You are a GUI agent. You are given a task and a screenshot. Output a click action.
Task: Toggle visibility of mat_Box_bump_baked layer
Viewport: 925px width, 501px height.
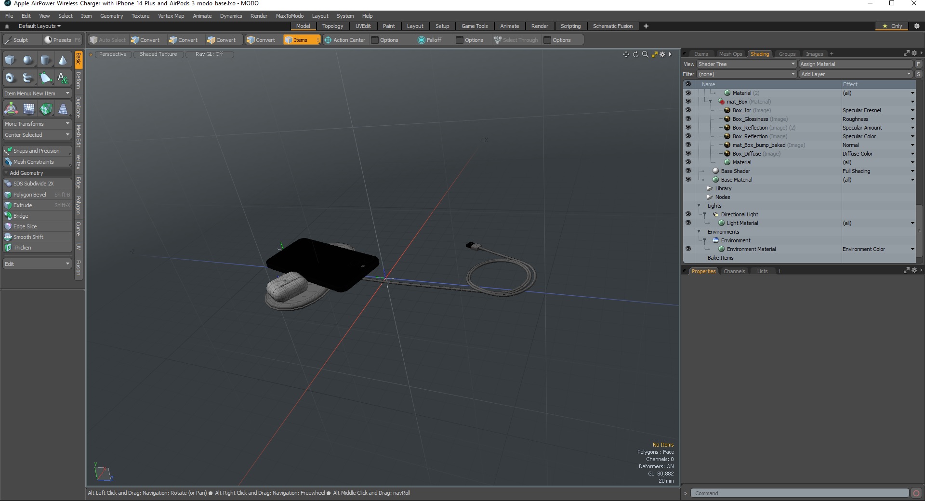click(x=688, y=145)
